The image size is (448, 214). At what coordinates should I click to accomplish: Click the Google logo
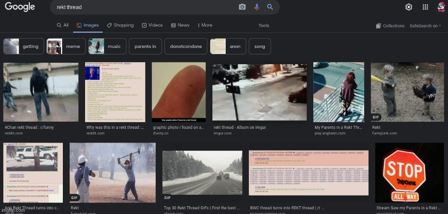(20, 6)
